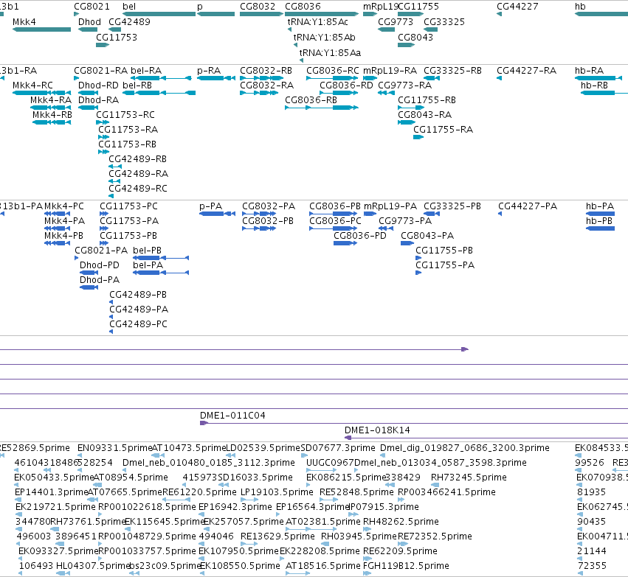
Task: Click the SD07677.3prime EST label
Action: coord(338,448)
